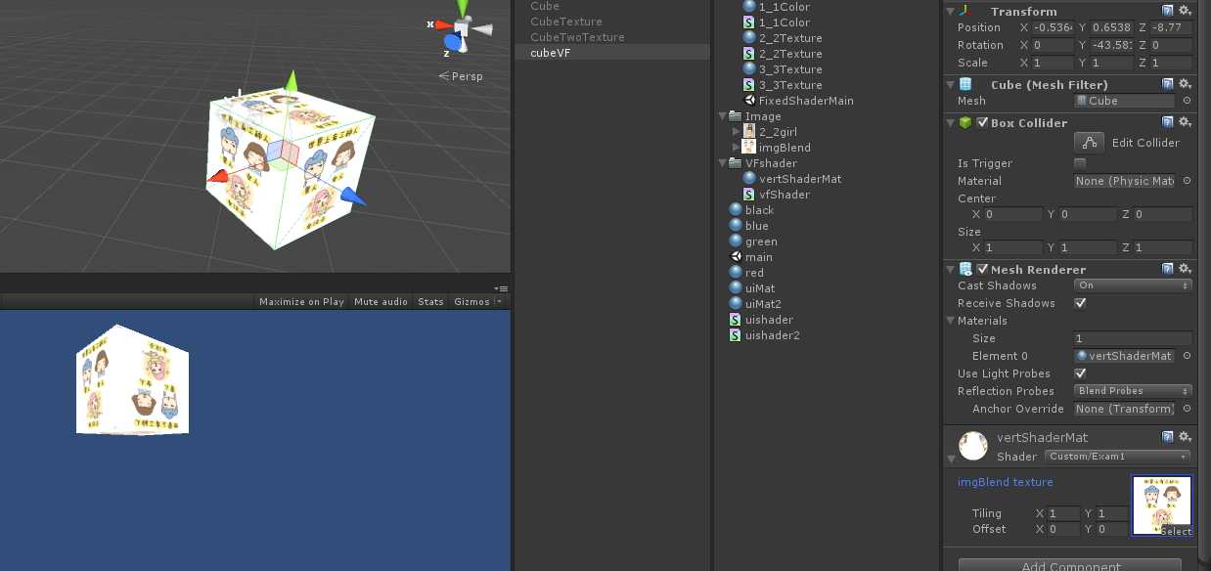Expand the 2_2girl texture asset

point(736,132)
